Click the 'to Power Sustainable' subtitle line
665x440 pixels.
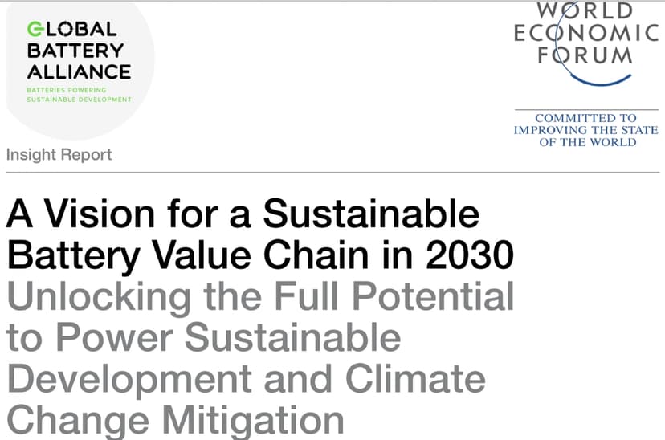(203, 338)
